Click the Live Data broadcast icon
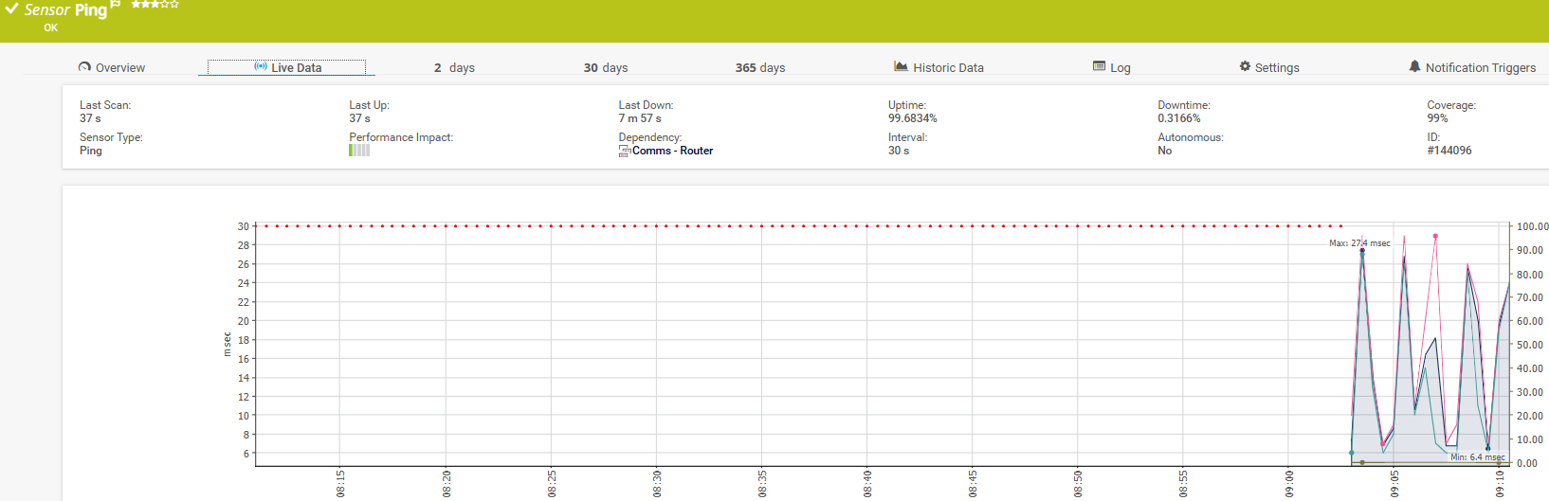 [261, 67]
